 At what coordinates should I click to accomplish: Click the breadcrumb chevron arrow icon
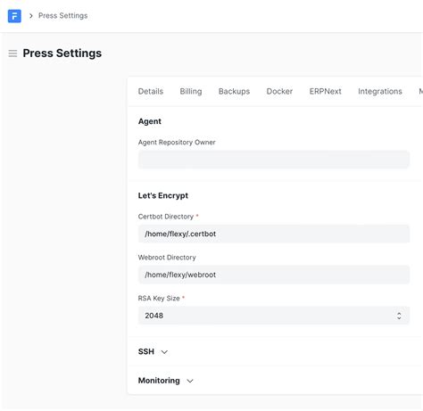pyautogui.click(x=31, y=16)
